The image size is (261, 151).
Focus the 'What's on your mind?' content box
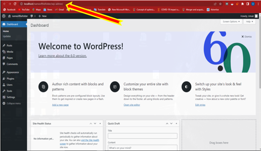[142, 148]
